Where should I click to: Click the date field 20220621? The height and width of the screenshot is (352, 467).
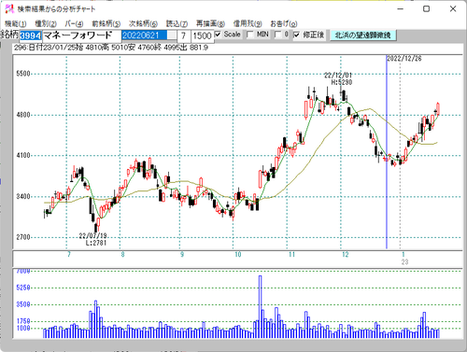pyautogui.click(x=144, y=35)
